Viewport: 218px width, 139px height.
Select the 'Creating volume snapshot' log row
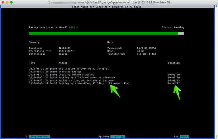(104, 75)
